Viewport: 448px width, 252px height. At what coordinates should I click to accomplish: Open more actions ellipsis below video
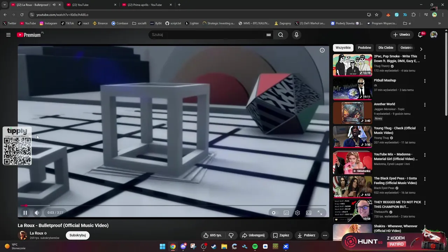[x=325, y=235]
